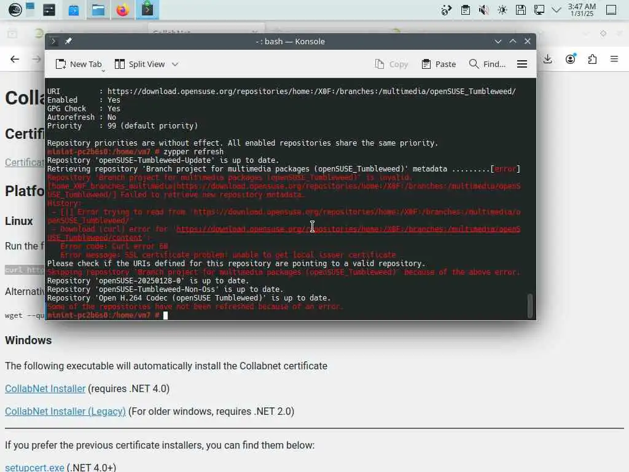Click the Windows heading in the page
The width and height of the screenshot is (629, 472).
pyautogui.click(x=28, y=340)
